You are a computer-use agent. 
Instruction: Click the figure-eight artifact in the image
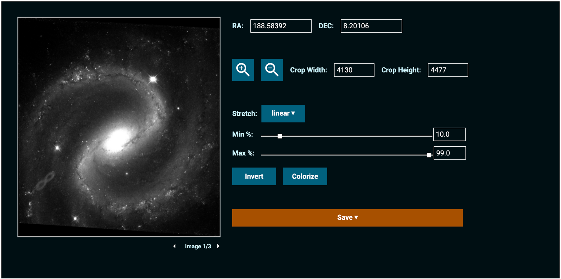(45, 181)
